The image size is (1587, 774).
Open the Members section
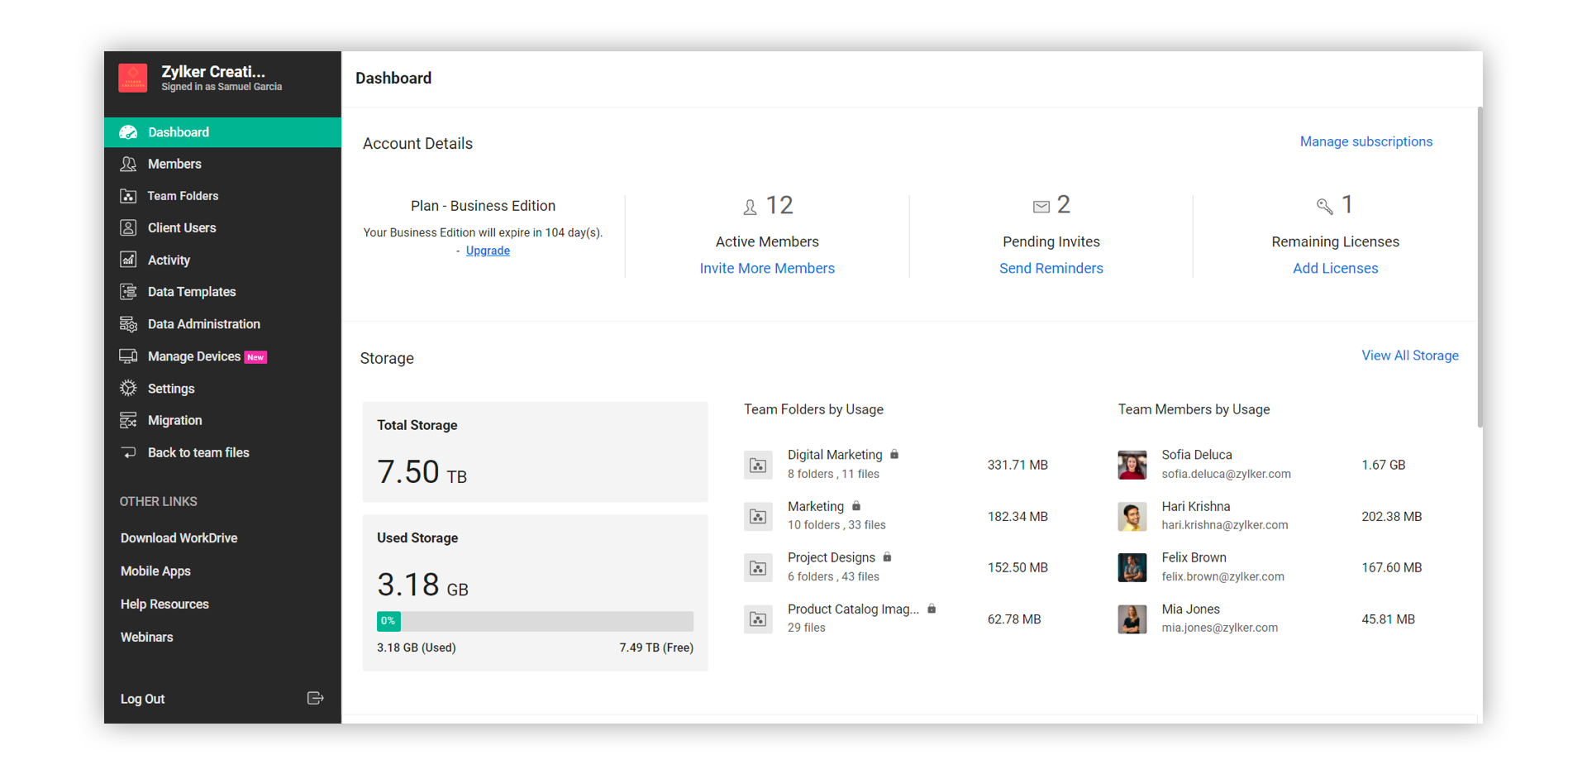click(174, 165)
